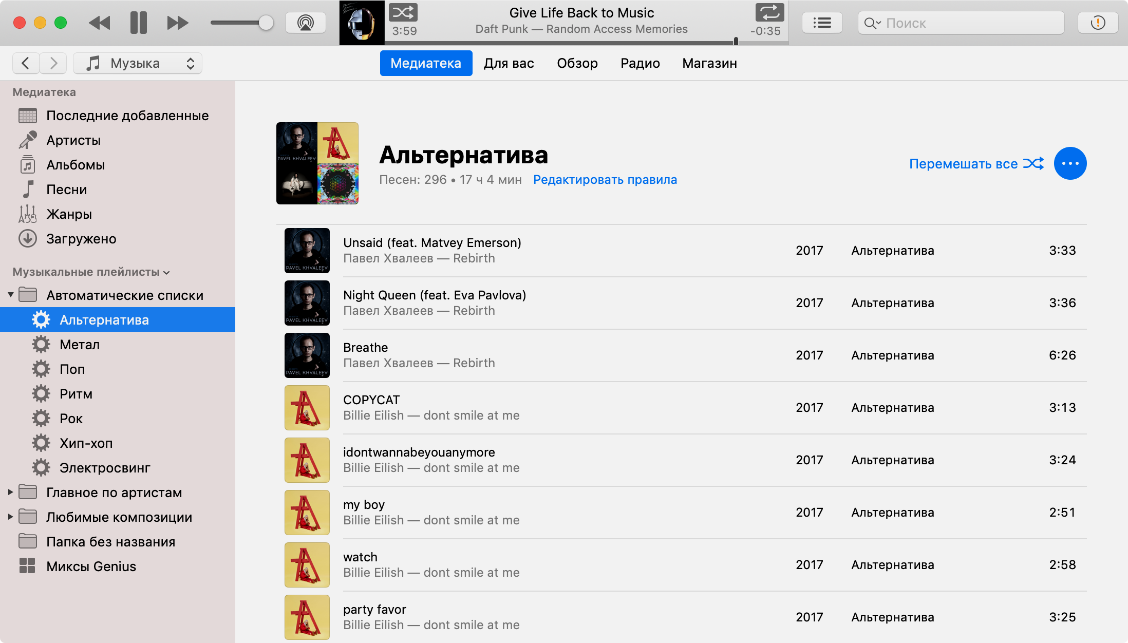Select Альбомы in sidebar

click(x=74, y=164)
